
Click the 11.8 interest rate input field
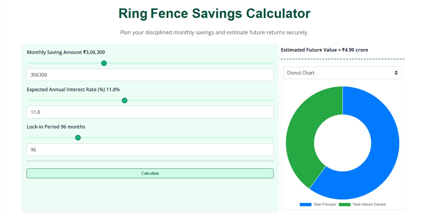tap(150, 112)
